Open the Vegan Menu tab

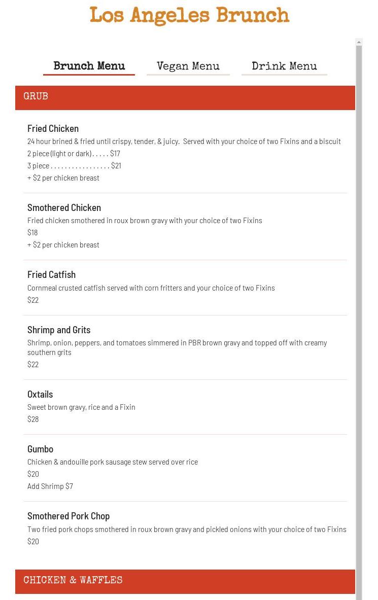pyautogui.click(x=188, y=67)
